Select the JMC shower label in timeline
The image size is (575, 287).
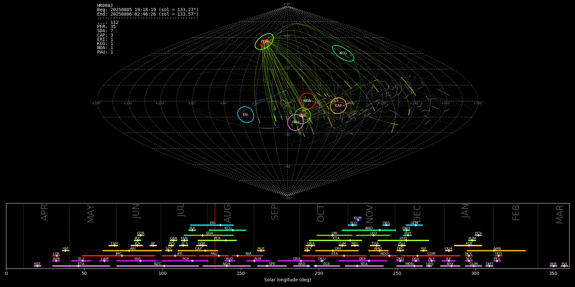pos(119,254)
